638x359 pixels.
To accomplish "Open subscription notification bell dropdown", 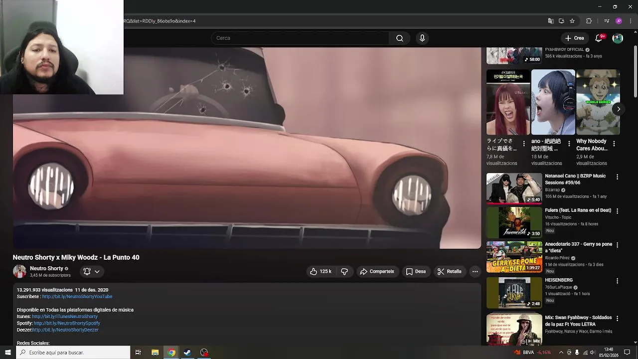I will (x=91, y=271).
